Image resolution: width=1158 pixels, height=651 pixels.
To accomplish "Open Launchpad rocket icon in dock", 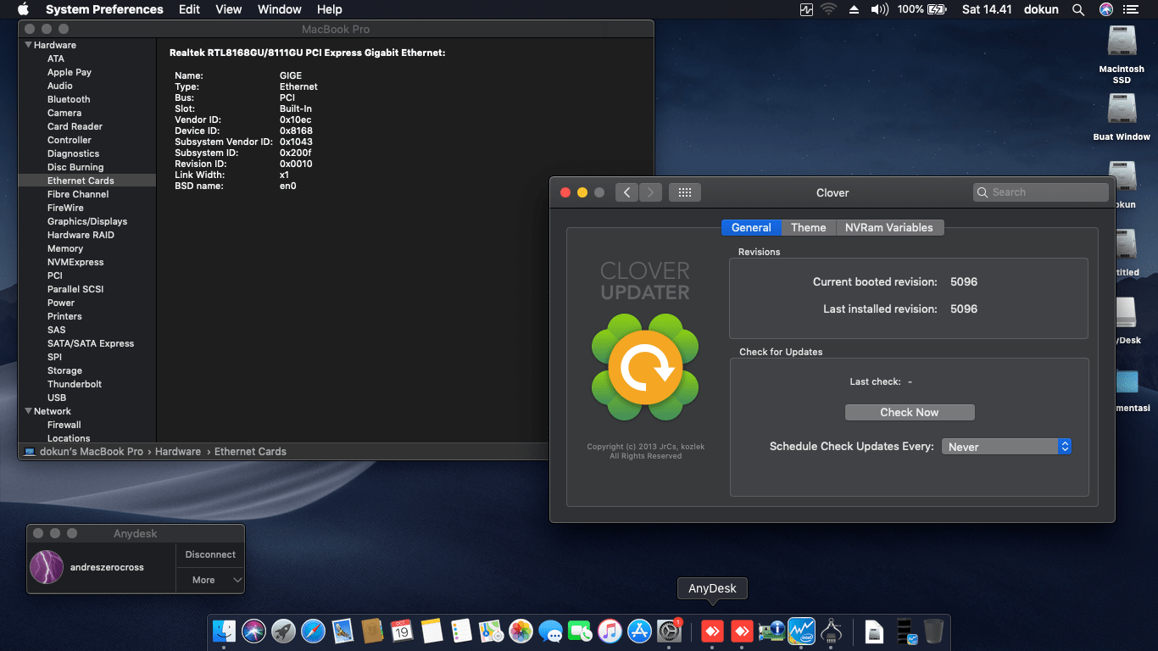I will point(284,631).
